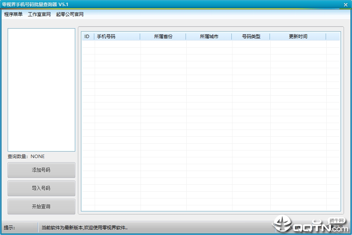Sort by the 号码类型 column header

[x=251, y=36]
